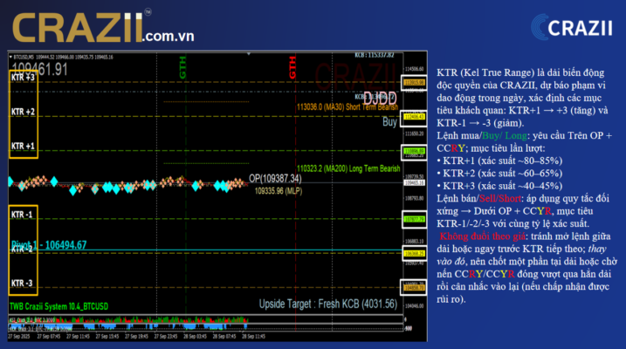The height and width of the screenshot is (349, 626).
Task: Click the 27 Sep 2025 time axis label
Action: [x=19, y=336]
